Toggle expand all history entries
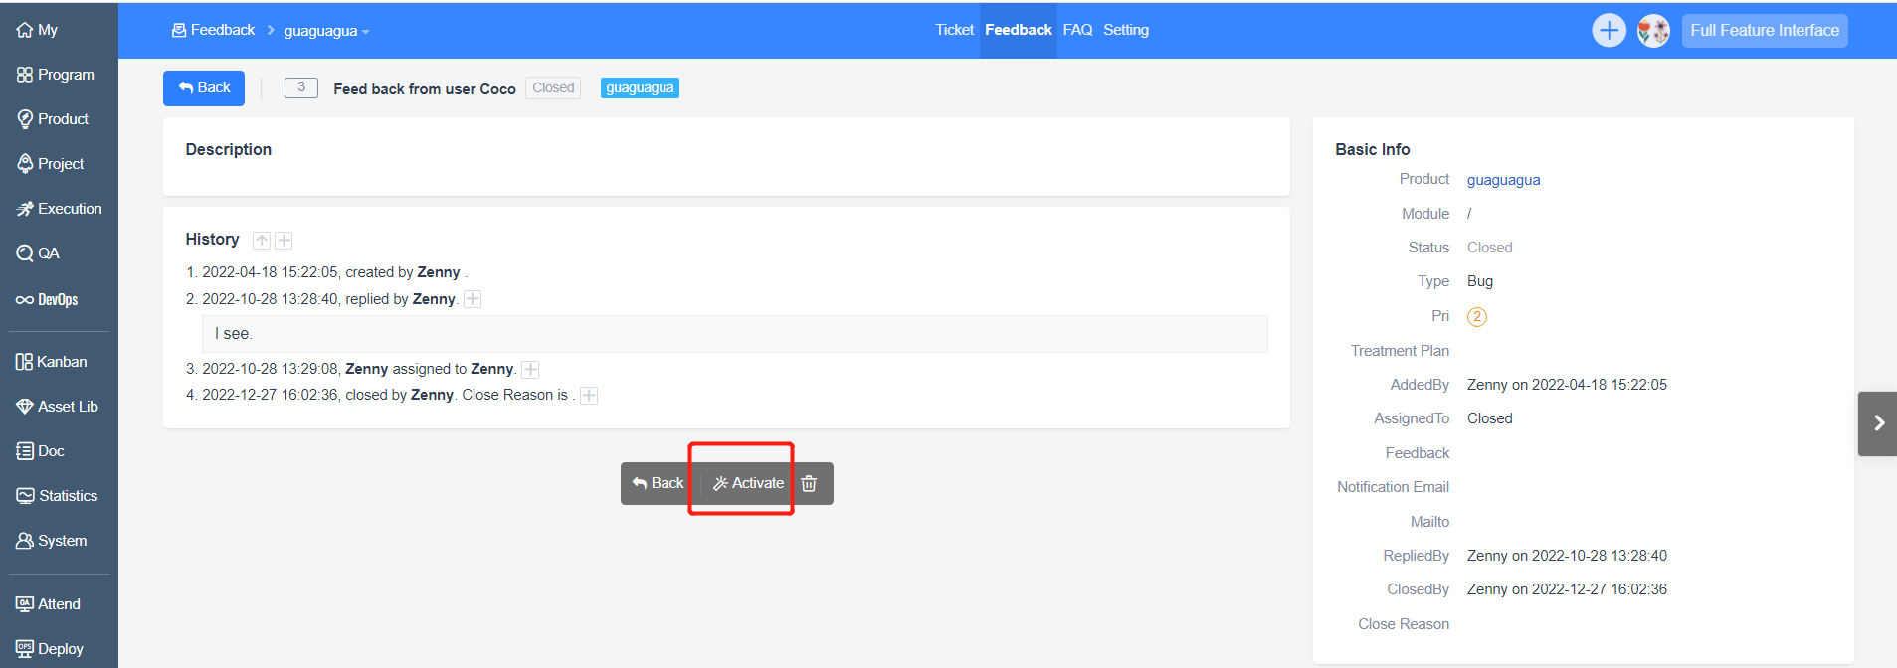 click(285, 241)
